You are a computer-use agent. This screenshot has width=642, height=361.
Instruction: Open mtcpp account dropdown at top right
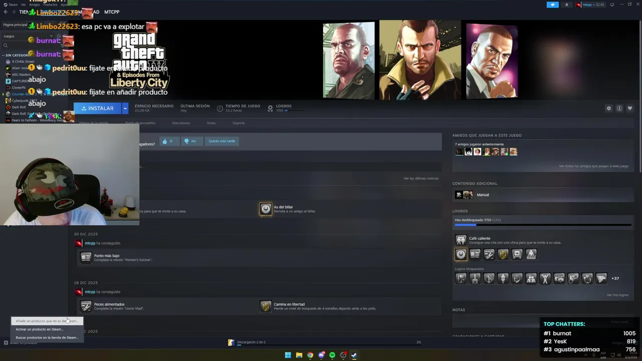[x=590, y=5]
